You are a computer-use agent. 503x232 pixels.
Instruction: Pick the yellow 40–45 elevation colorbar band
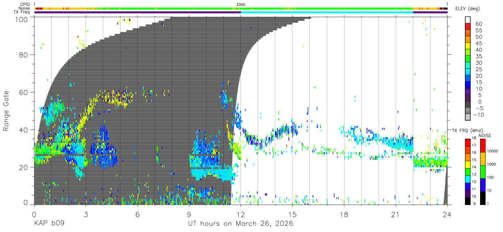coord(468,46)
